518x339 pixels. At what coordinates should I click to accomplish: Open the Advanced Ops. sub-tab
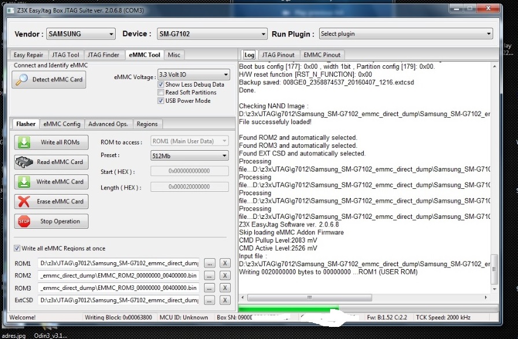[108, 124]
